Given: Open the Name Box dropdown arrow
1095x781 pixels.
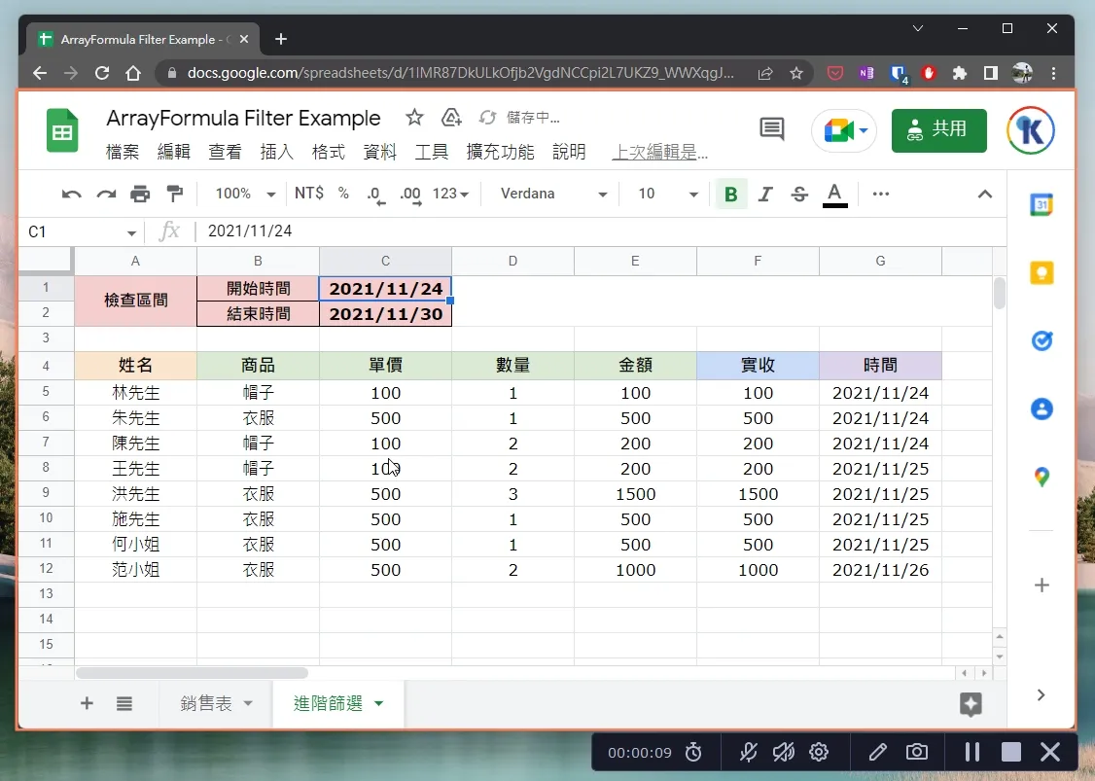Looking at the screenshot, I should [x=131, y=232].
